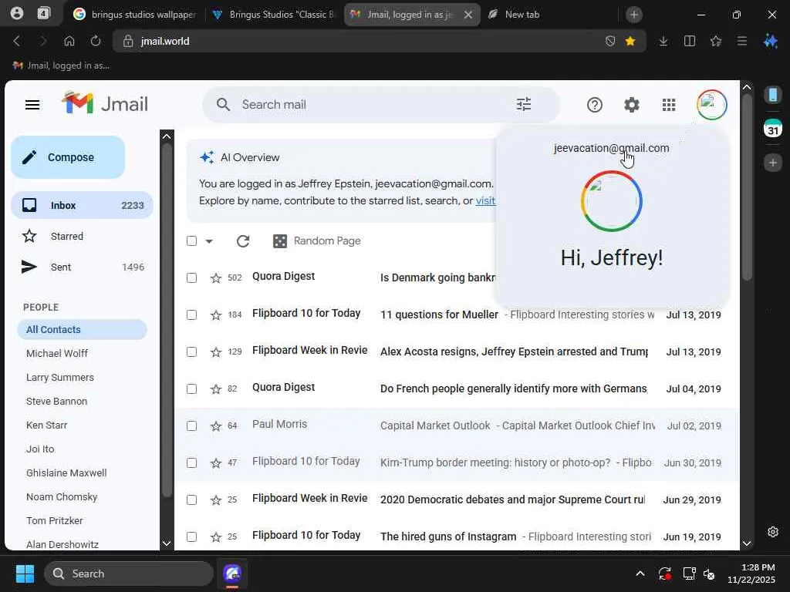Open the Inbox folder
Image resolution: width=790 pixels, height=592 pixels.
click(82, 205)
